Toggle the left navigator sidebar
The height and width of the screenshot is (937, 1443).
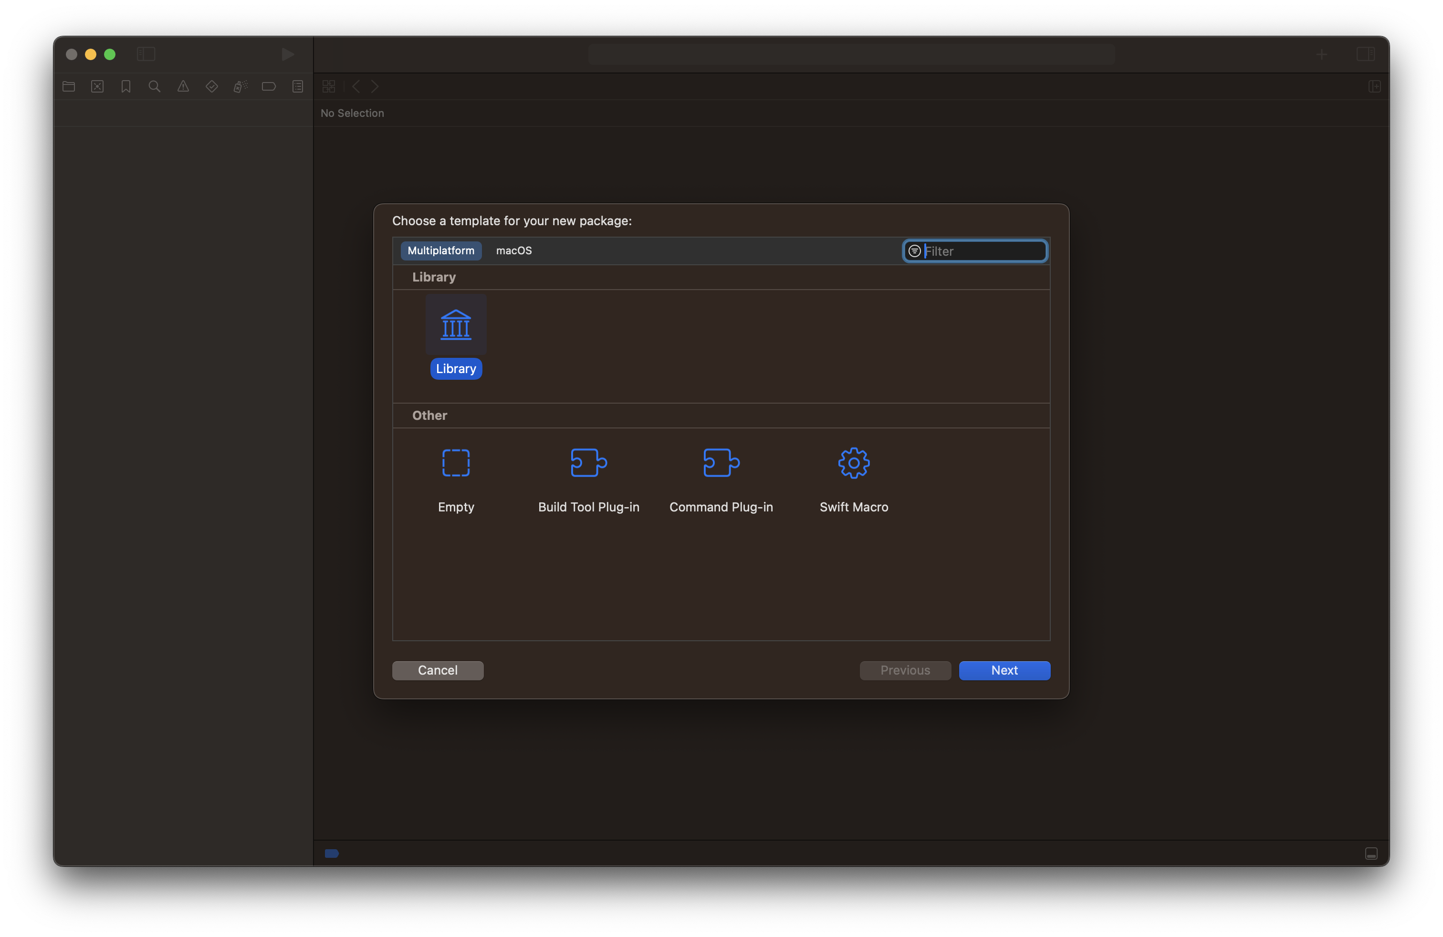pyautogui.click(x=146, y=54)
